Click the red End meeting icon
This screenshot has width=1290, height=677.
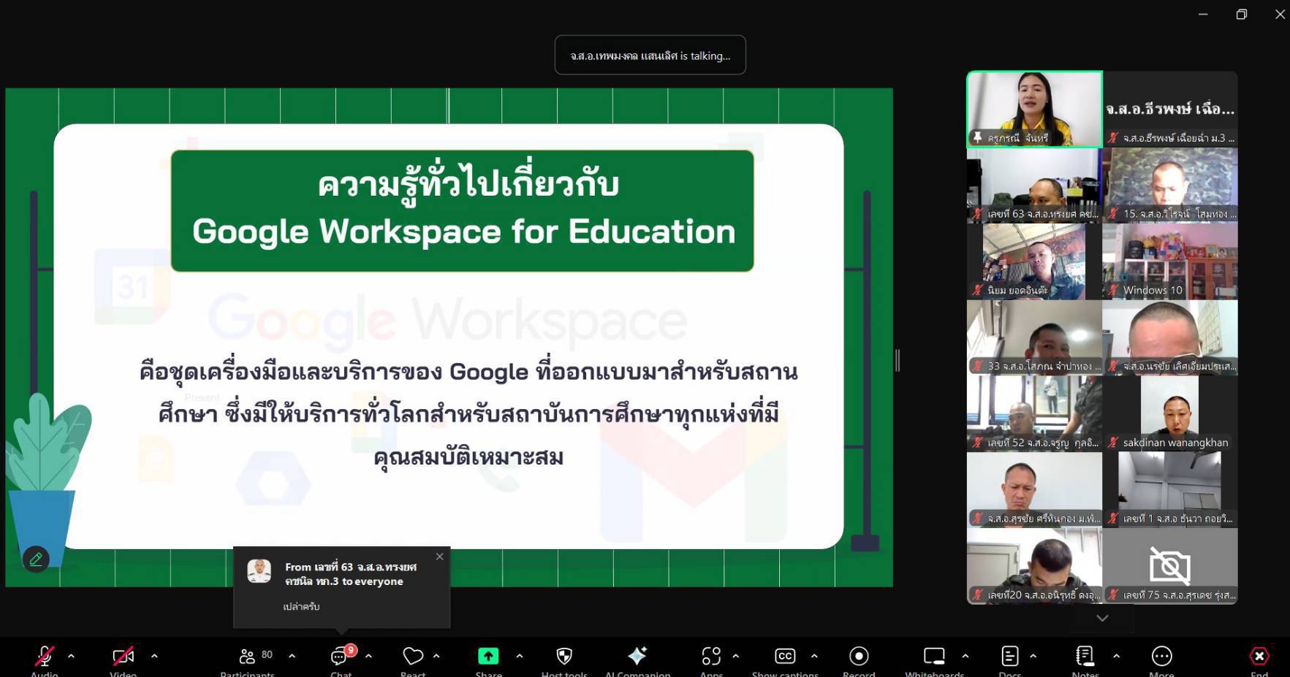[x=1259, y=656]
